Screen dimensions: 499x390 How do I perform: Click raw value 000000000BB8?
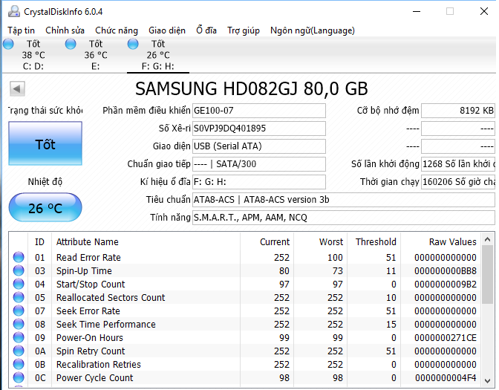pos(446,270)
